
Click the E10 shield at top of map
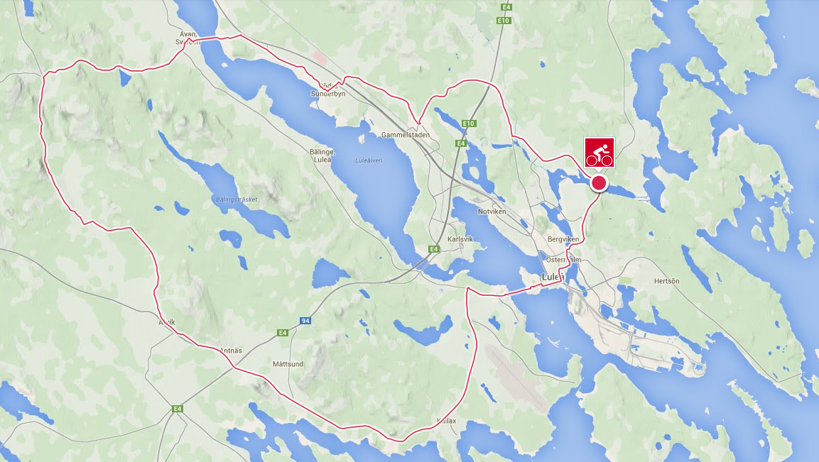(503, 21)
